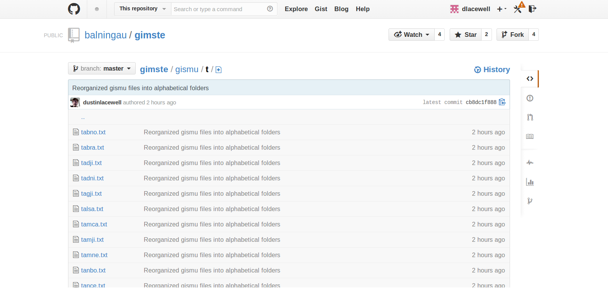Open Pulse icon in sidebar
This screenshot has height=289, width=608.
coord(530,162)
